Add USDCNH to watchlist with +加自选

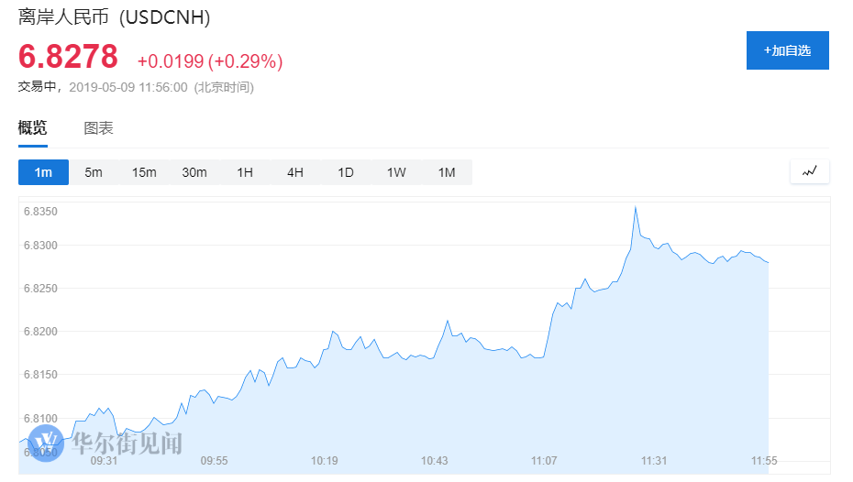tap(787, 50)
